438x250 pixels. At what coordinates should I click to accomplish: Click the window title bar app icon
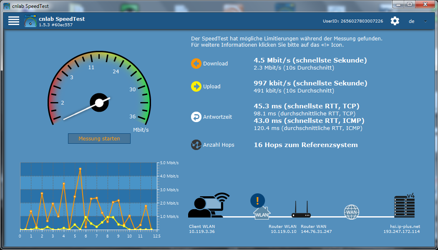[x=6, y=5]
